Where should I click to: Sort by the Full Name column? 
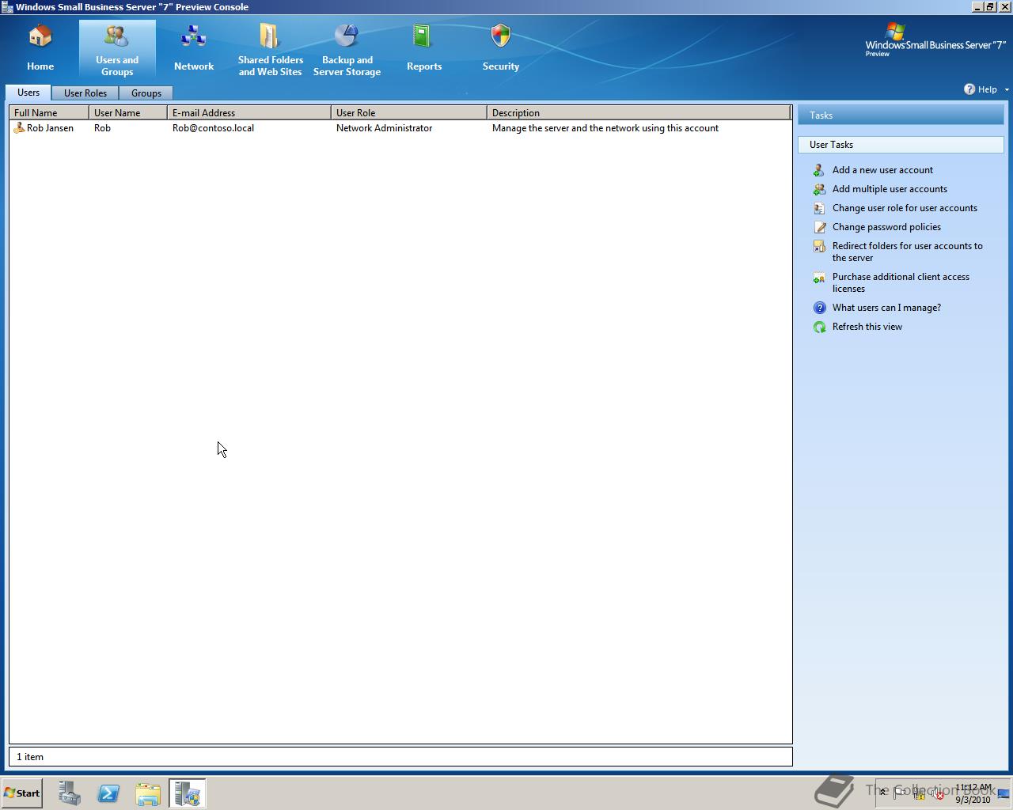pos(49,113)
